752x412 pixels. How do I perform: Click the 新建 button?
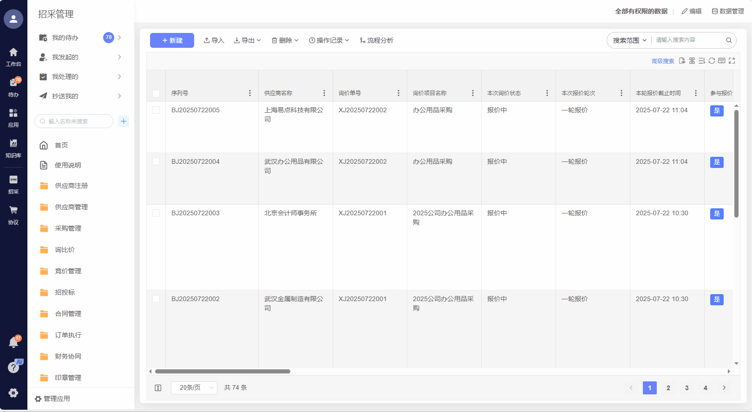(x=172, y=40)
